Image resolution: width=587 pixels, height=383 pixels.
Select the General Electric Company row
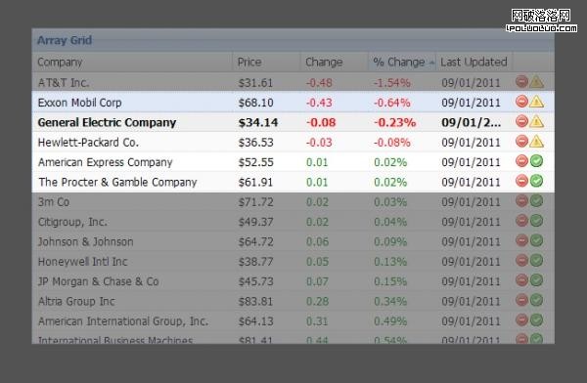click(x=293, y=122)
